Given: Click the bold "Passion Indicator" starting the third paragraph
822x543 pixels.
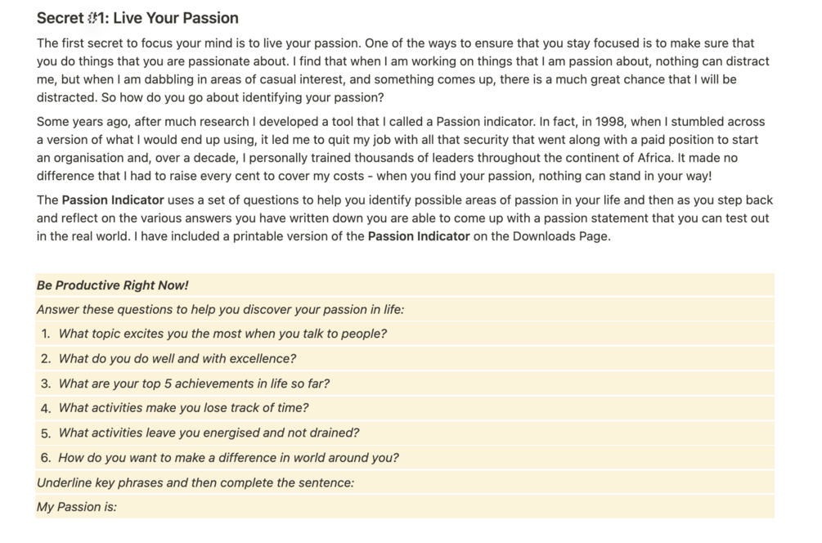Looking at the screenshot, I should (113, 200).
